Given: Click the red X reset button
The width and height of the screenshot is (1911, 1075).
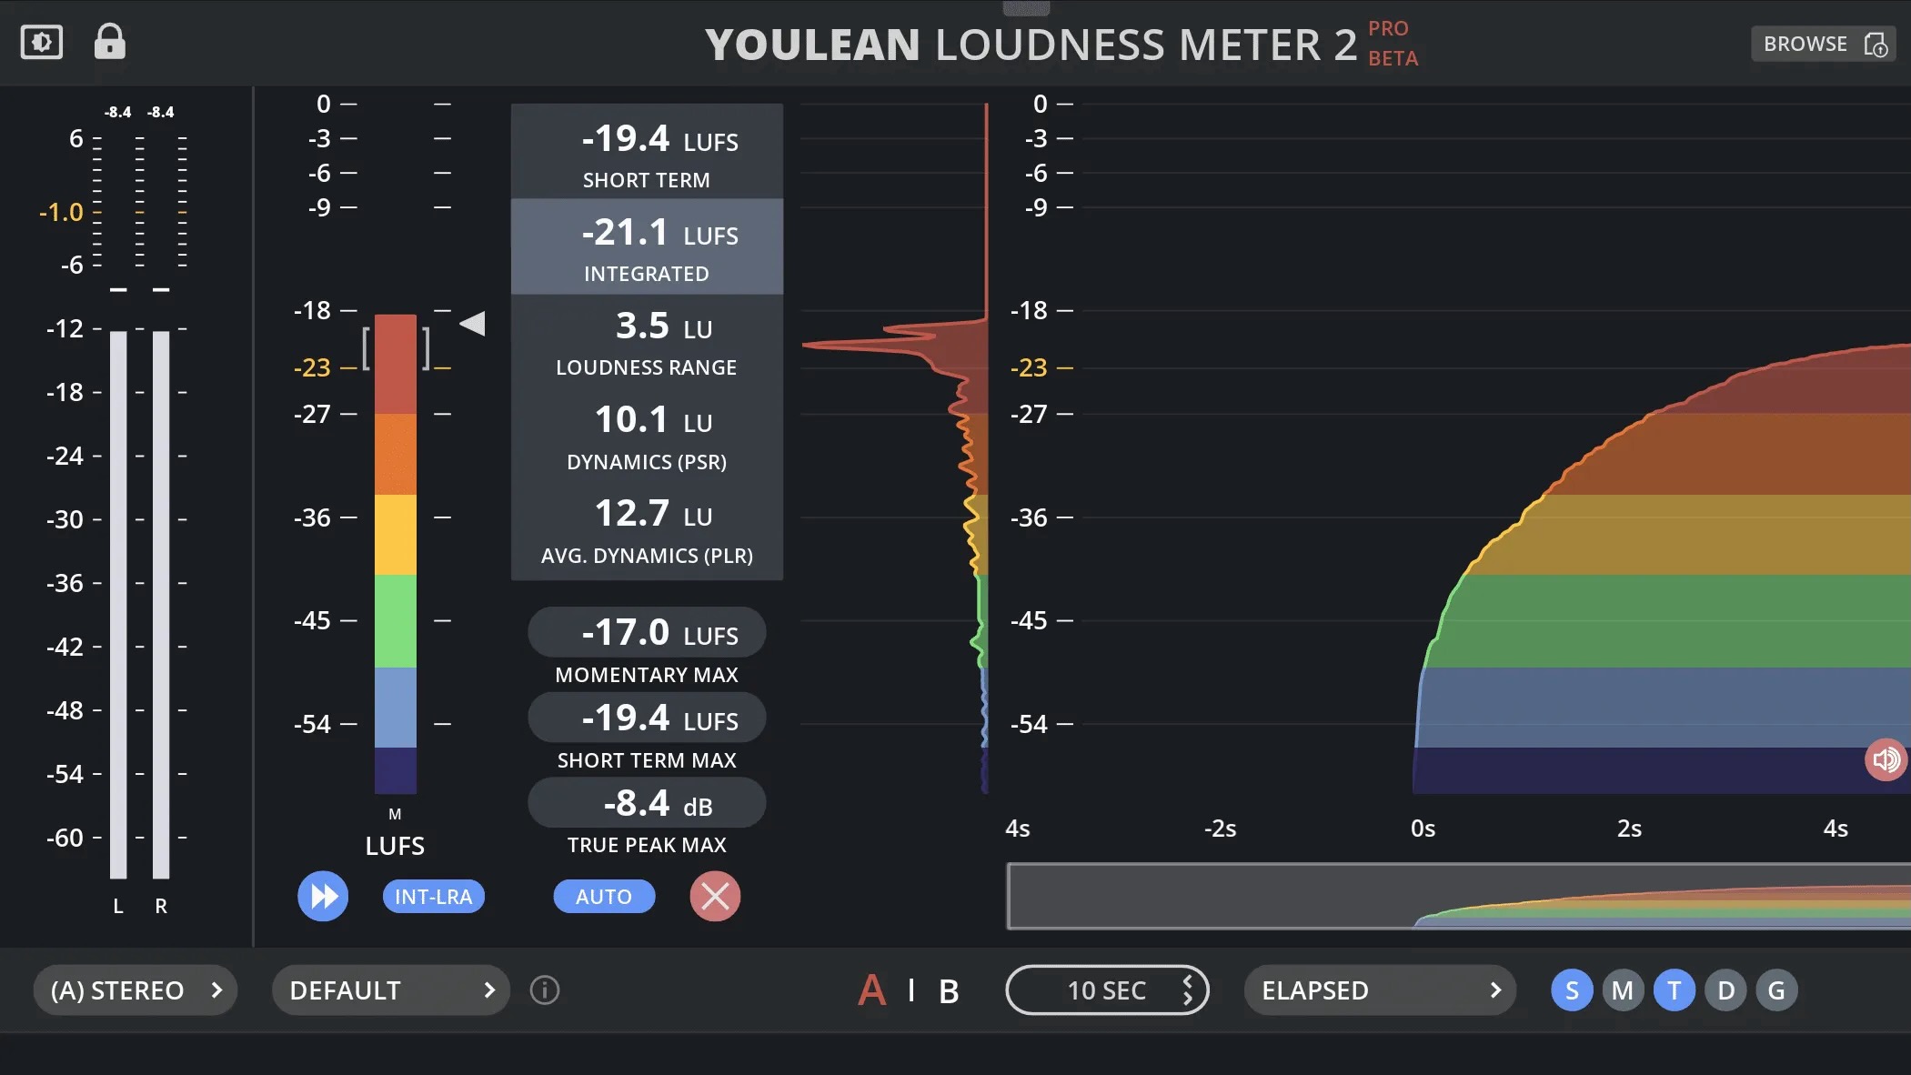Looking at the screenshot, I should pos(715,896).
